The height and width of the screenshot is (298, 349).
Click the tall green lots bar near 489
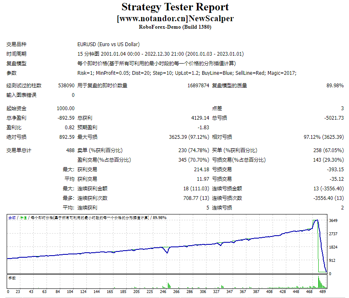(319, 282)
